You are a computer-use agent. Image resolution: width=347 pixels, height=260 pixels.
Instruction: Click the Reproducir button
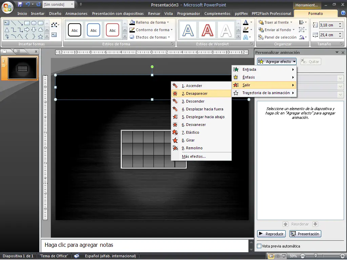[x=271, y=234]
